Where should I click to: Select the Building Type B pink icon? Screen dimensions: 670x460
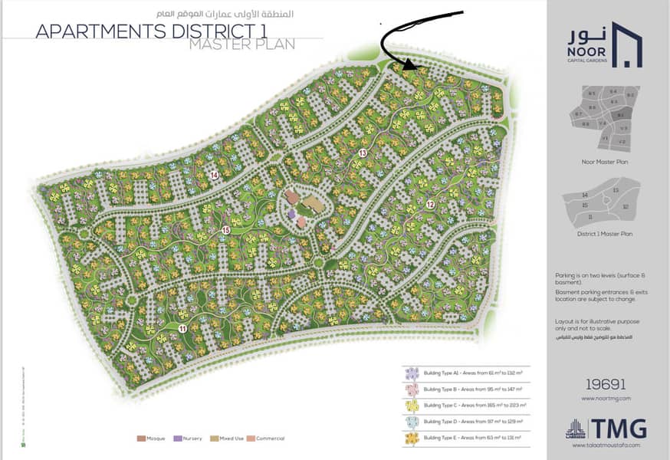click(412, 389)
